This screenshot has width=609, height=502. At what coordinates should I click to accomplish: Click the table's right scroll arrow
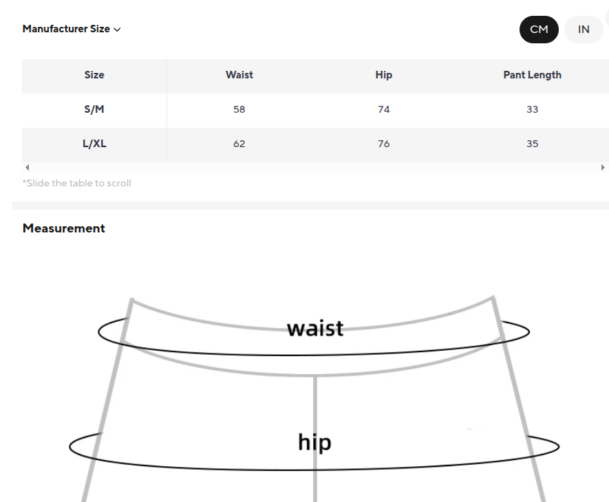click(603, 167)
